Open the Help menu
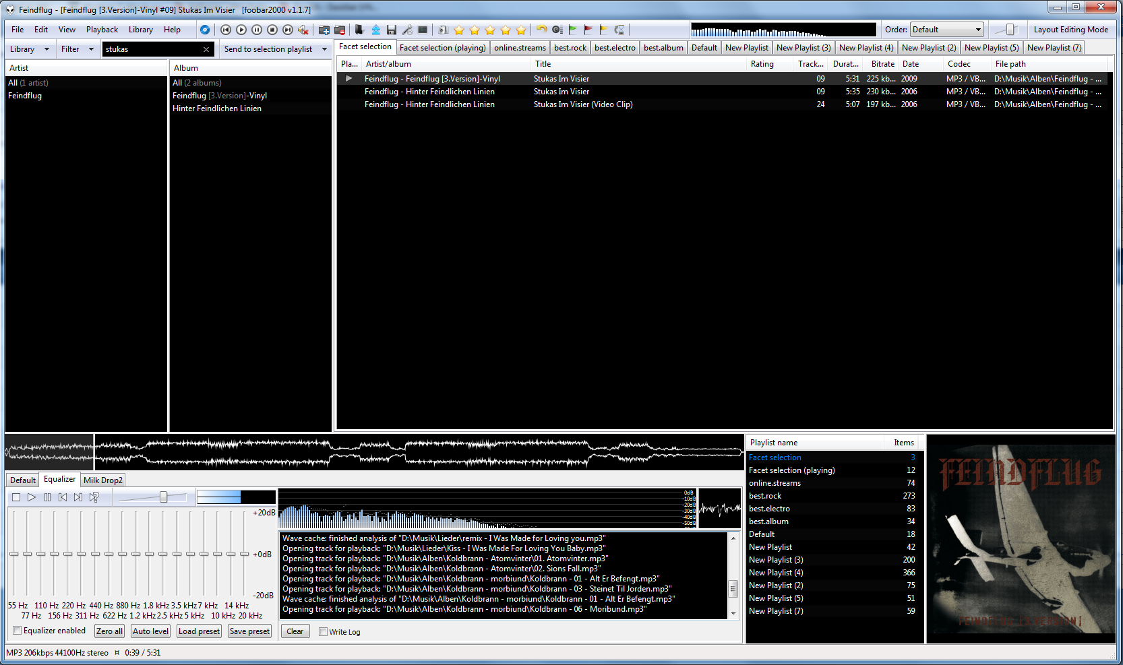The width and height of the screenshot is (1123, 665). click(172, 30)
